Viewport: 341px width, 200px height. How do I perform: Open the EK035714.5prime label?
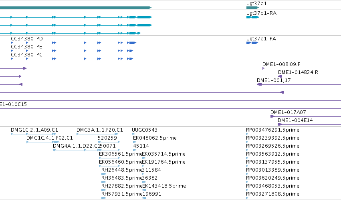click(163, 154)
